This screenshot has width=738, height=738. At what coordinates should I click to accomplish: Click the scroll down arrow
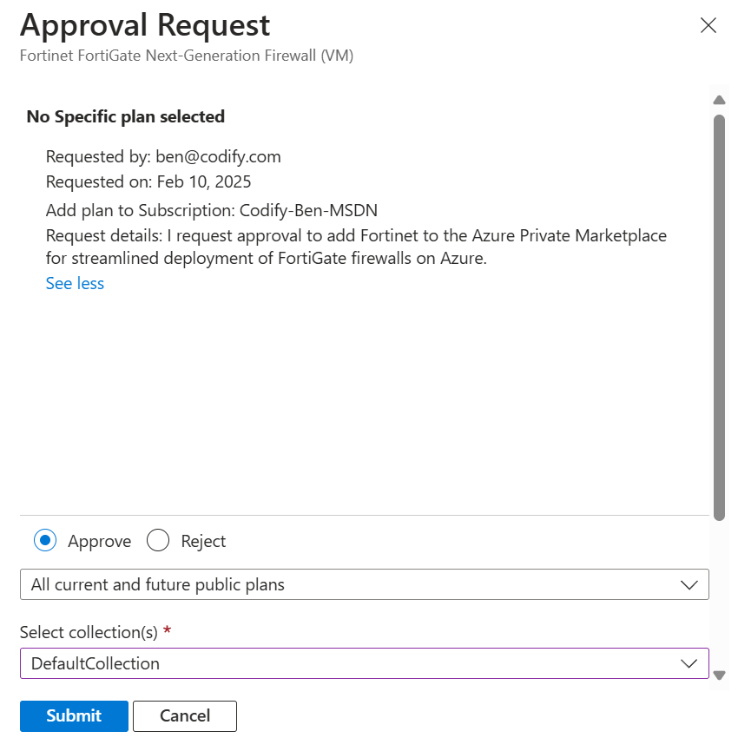point(719,675)
